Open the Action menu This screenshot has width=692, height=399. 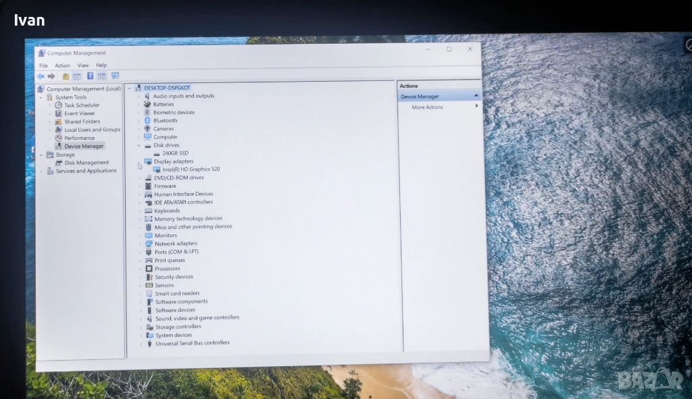62,65
